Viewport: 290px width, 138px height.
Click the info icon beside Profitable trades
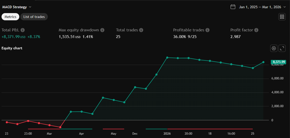coord(207,30)
